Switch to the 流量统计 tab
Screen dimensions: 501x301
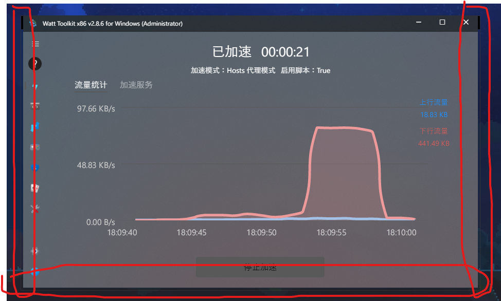(91, 85)
